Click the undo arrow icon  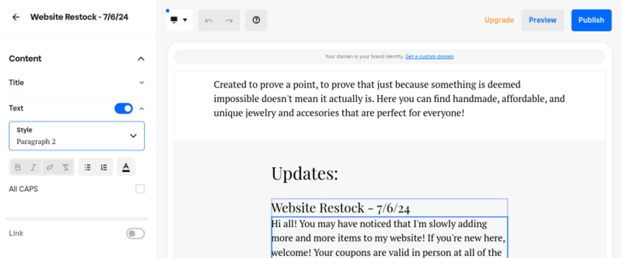click(x=208, y=20)
